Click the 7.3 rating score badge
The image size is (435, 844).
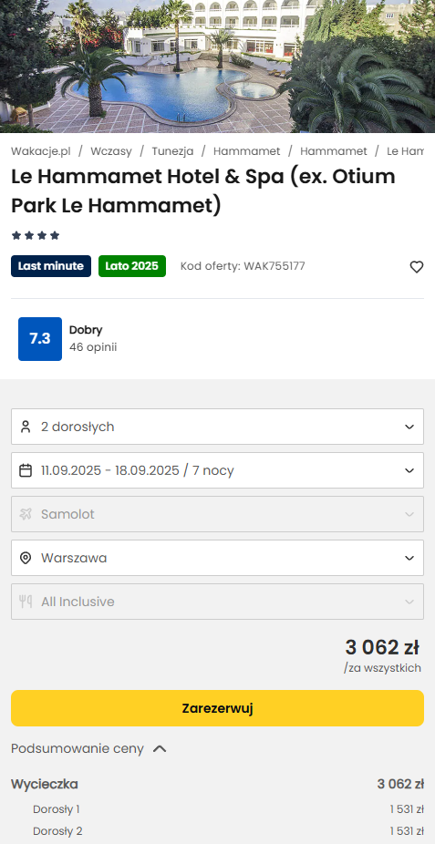click(40, 339)
